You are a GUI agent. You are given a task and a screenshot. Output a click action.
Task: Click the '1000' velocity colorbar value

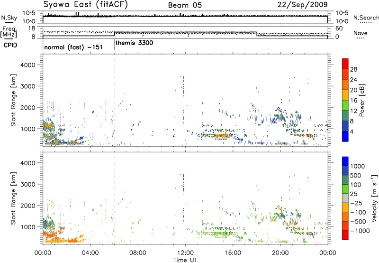click(x=358, y=166)
